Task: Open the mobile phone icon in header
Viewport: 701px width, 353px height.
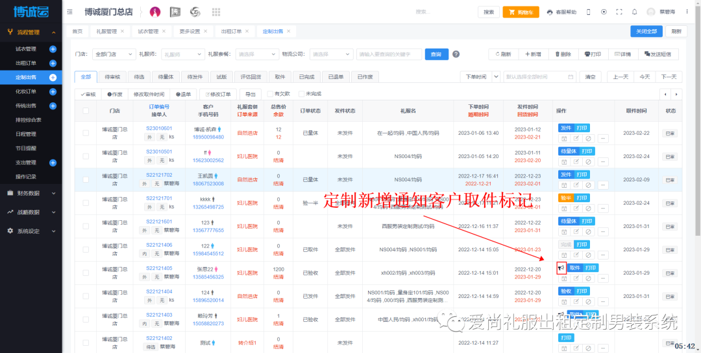Action: click(588, 12)
